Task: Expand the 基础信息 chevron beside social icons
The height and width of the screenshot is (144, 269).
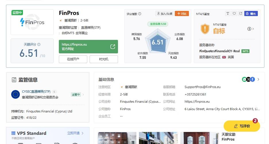Action: point(258,79)
